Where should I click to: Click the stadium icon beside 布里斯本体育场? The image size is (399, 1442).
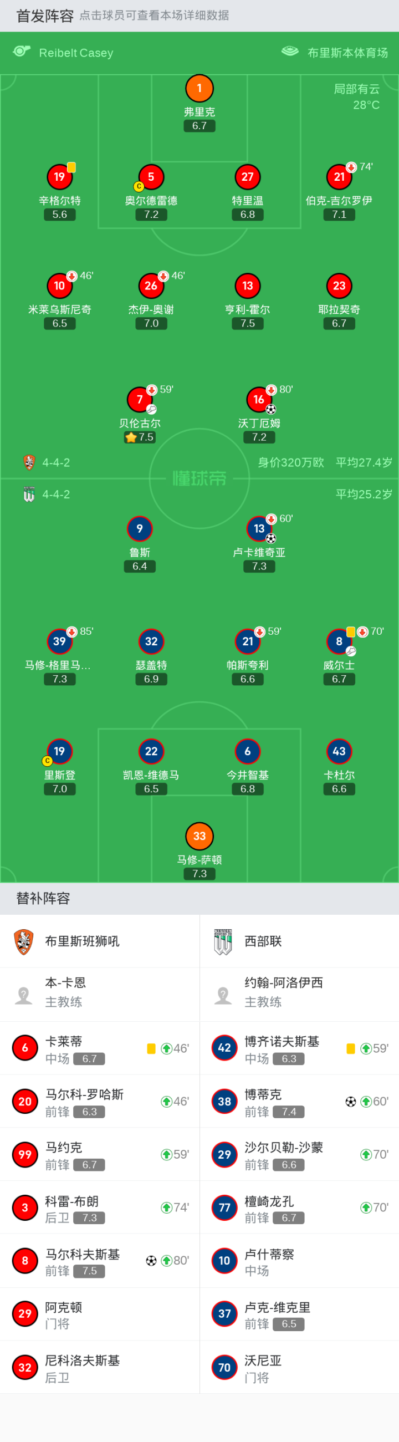click(x=290, y=52)
